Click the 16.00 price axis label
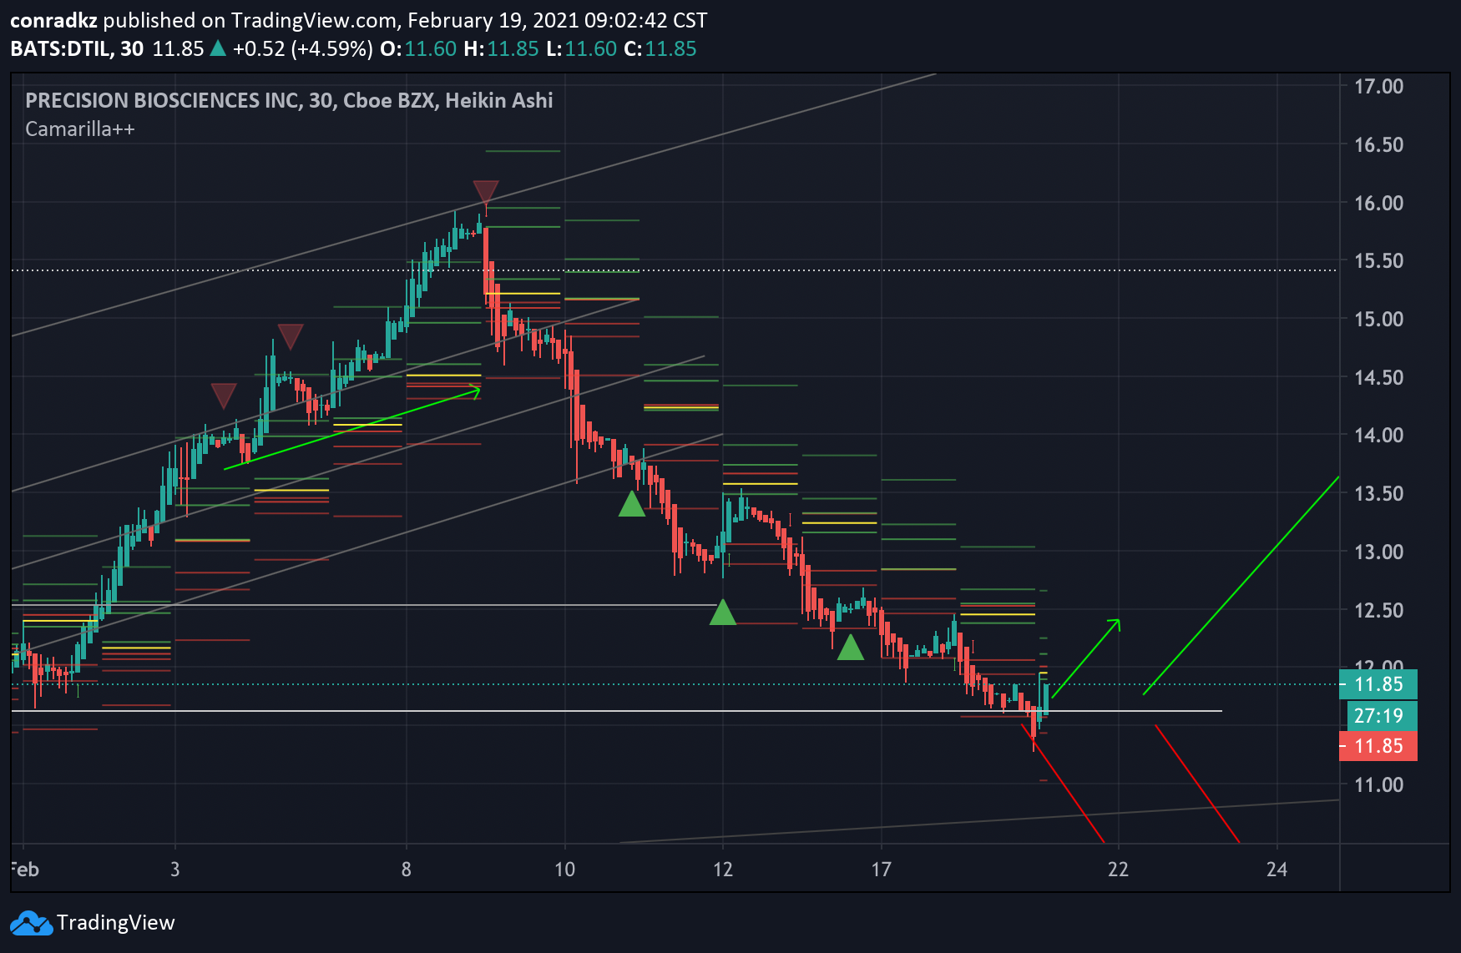The width and height of the screenshot is (1461, 953). click(x=1378, y=204)
